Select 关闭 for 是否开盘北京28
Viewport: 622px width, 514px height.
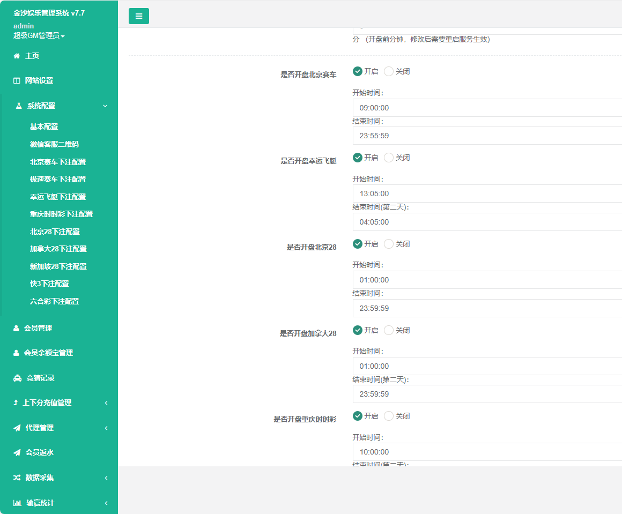pyautogui.click(x=389, y=244)
